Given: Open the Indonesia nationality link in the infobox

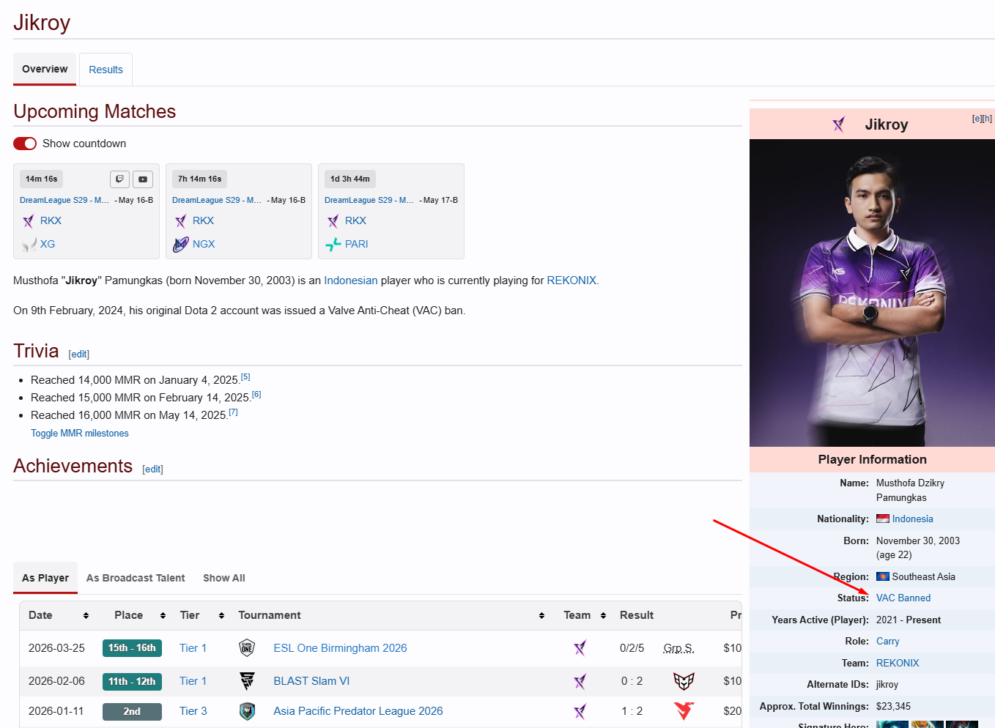Looking at the screenshot, I should tap(912, 519).
